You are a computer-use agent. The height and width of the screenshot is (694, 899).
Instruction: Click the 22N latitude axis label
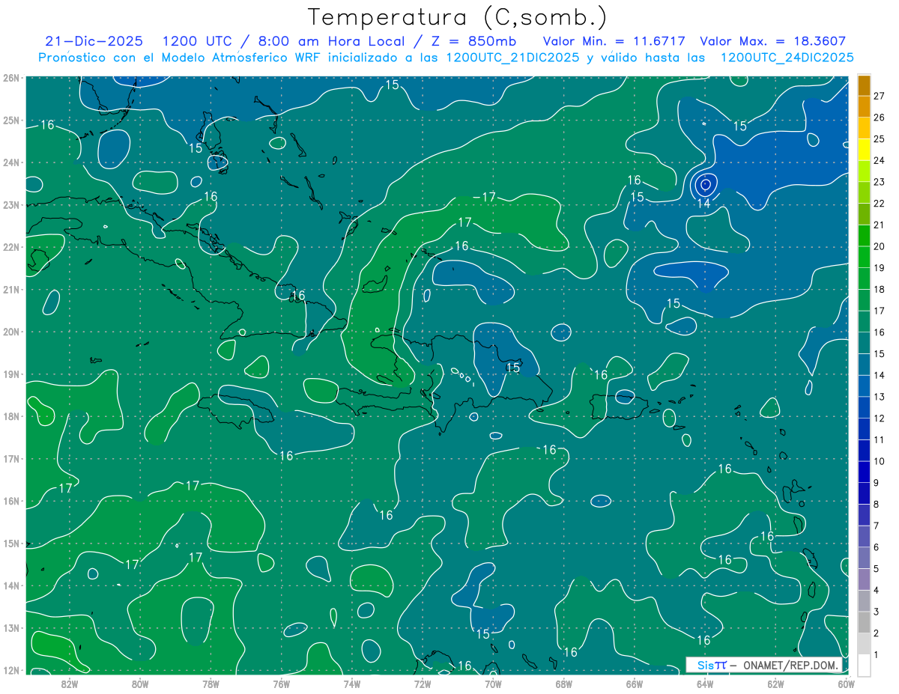(x=10, y=247)
